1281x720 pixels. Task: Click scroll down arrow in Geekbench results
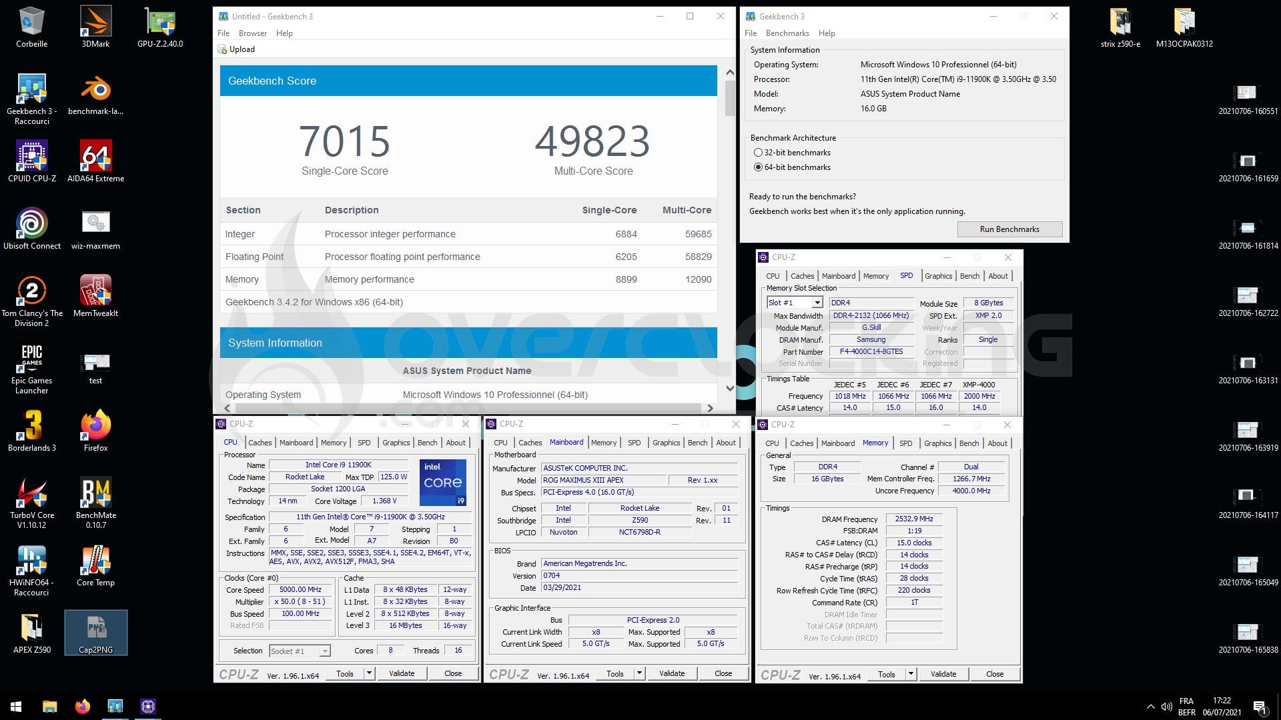pos(729,388)
